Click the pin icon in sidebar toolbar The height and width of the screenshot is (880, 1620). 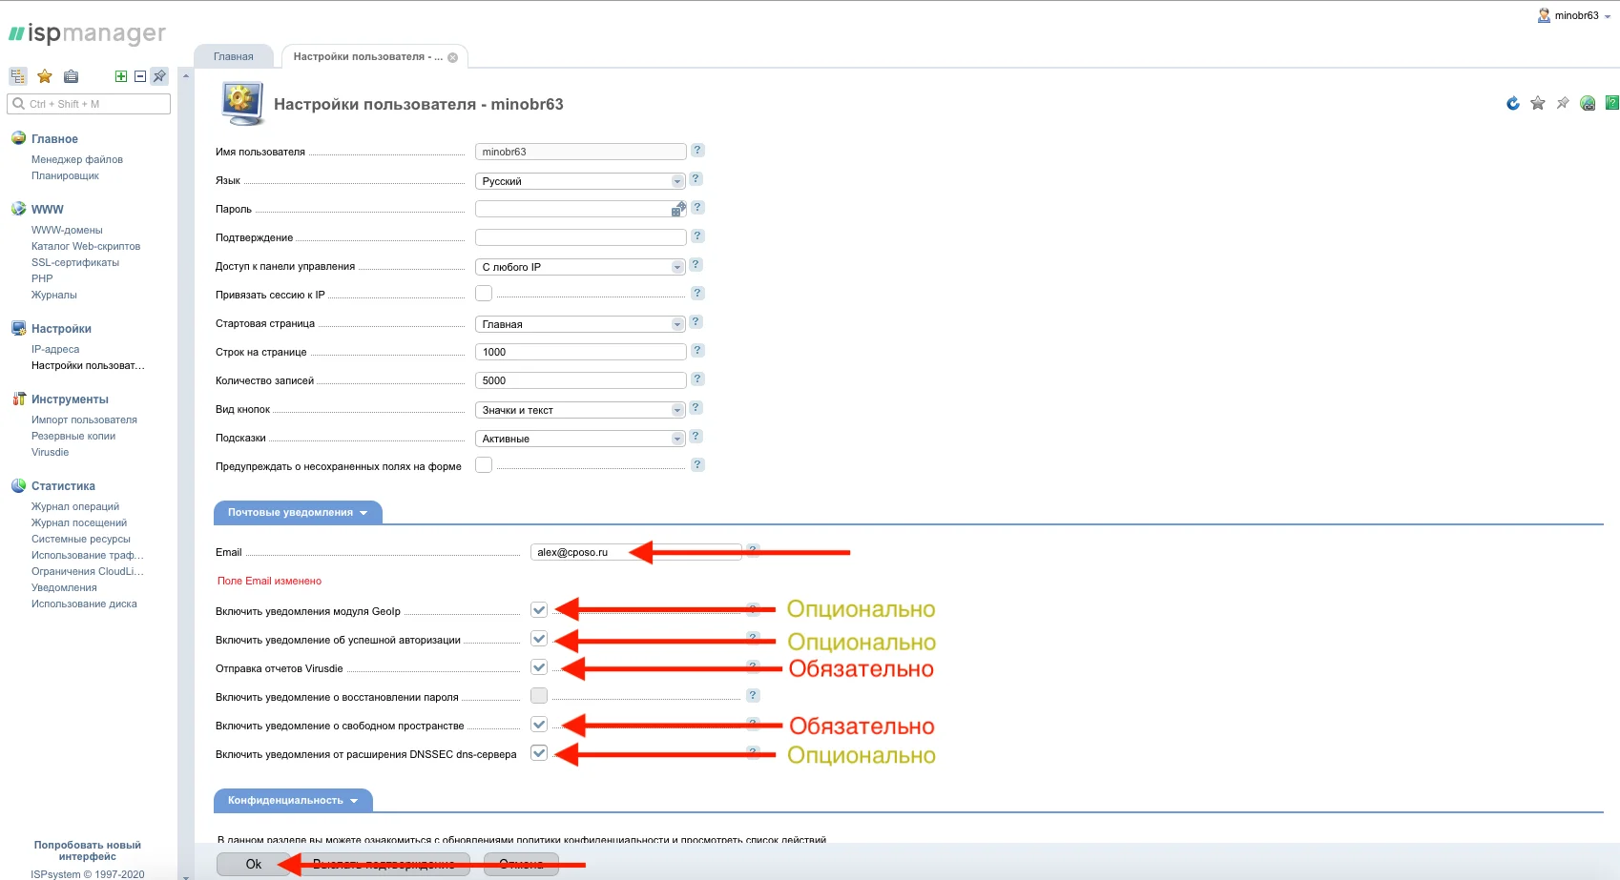tap(159, 76)
